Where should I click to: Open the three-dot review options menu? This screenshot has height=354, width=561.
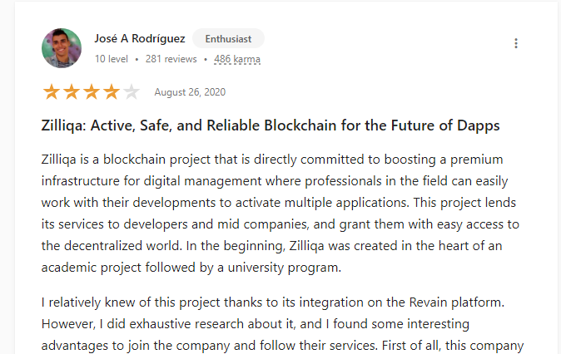click(516, 44)
